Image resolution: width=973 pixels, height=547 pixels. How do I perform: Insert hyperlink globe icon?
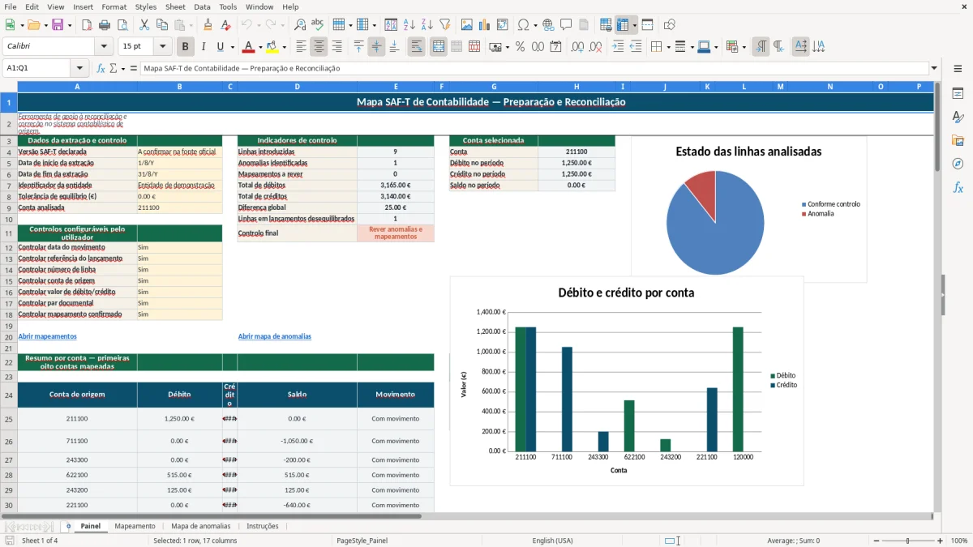pyautogui.click(x=548, y=25)
